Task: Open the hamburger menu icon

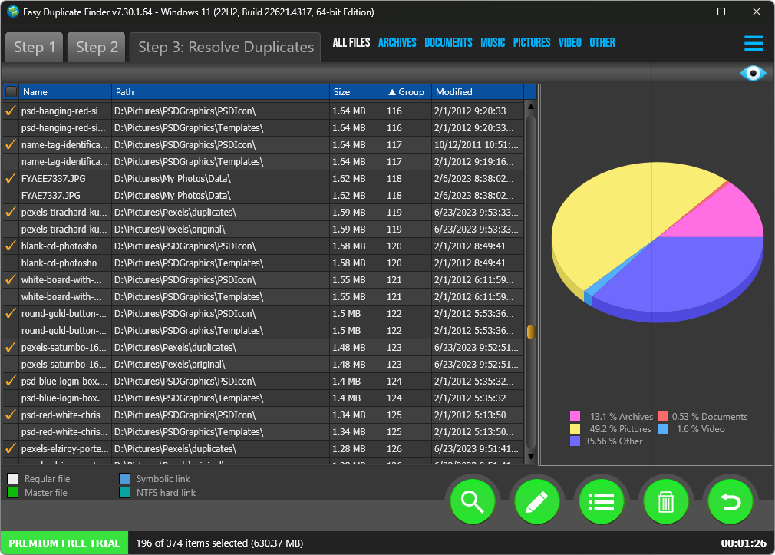Action: tap(754, 43)
